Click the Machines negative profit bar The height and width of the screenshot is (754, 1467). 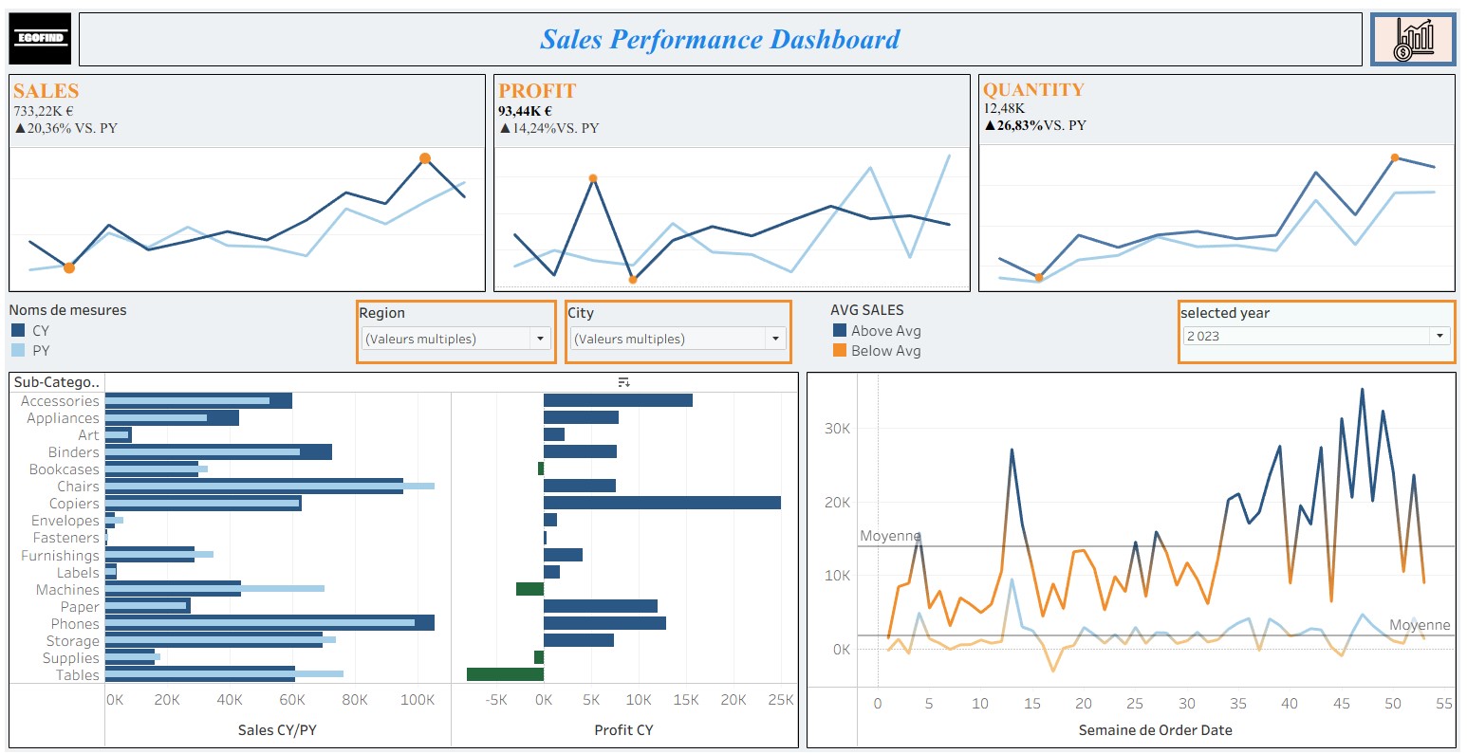tap(529, 589)
